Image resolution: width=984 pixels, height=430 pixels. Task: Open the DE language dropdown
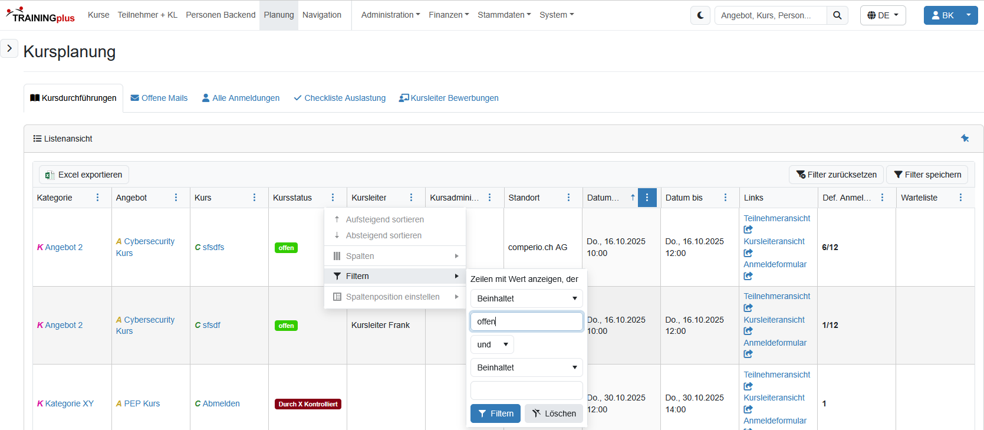click(883, 15)
